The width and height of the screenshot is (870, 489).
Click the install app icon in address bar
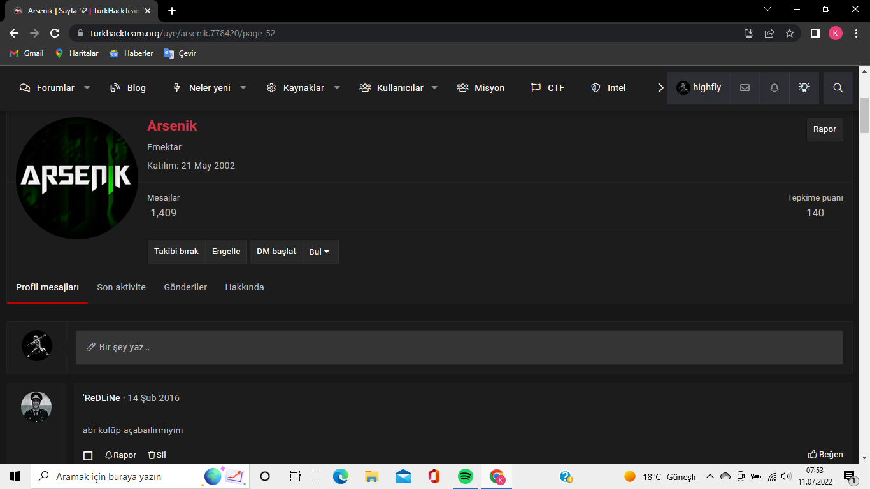[x=749, y=33]
